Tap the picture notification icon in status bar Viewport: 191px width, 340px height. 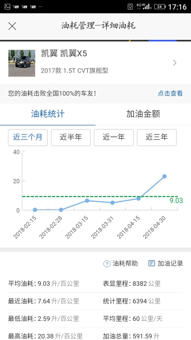click(7, 7)
